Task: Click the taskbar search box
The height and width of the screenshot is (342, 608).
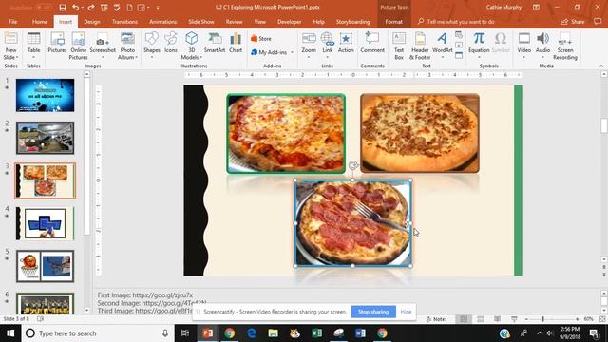Action: [x=97, y=333]
